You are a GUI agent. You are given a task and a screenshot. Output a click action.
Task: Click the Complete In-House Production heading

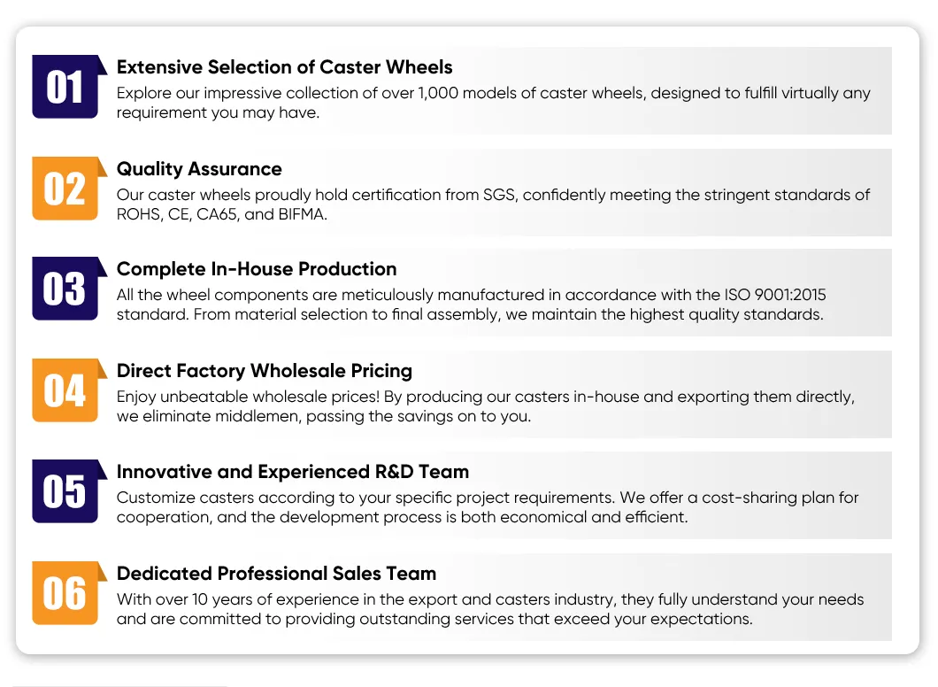257,269
